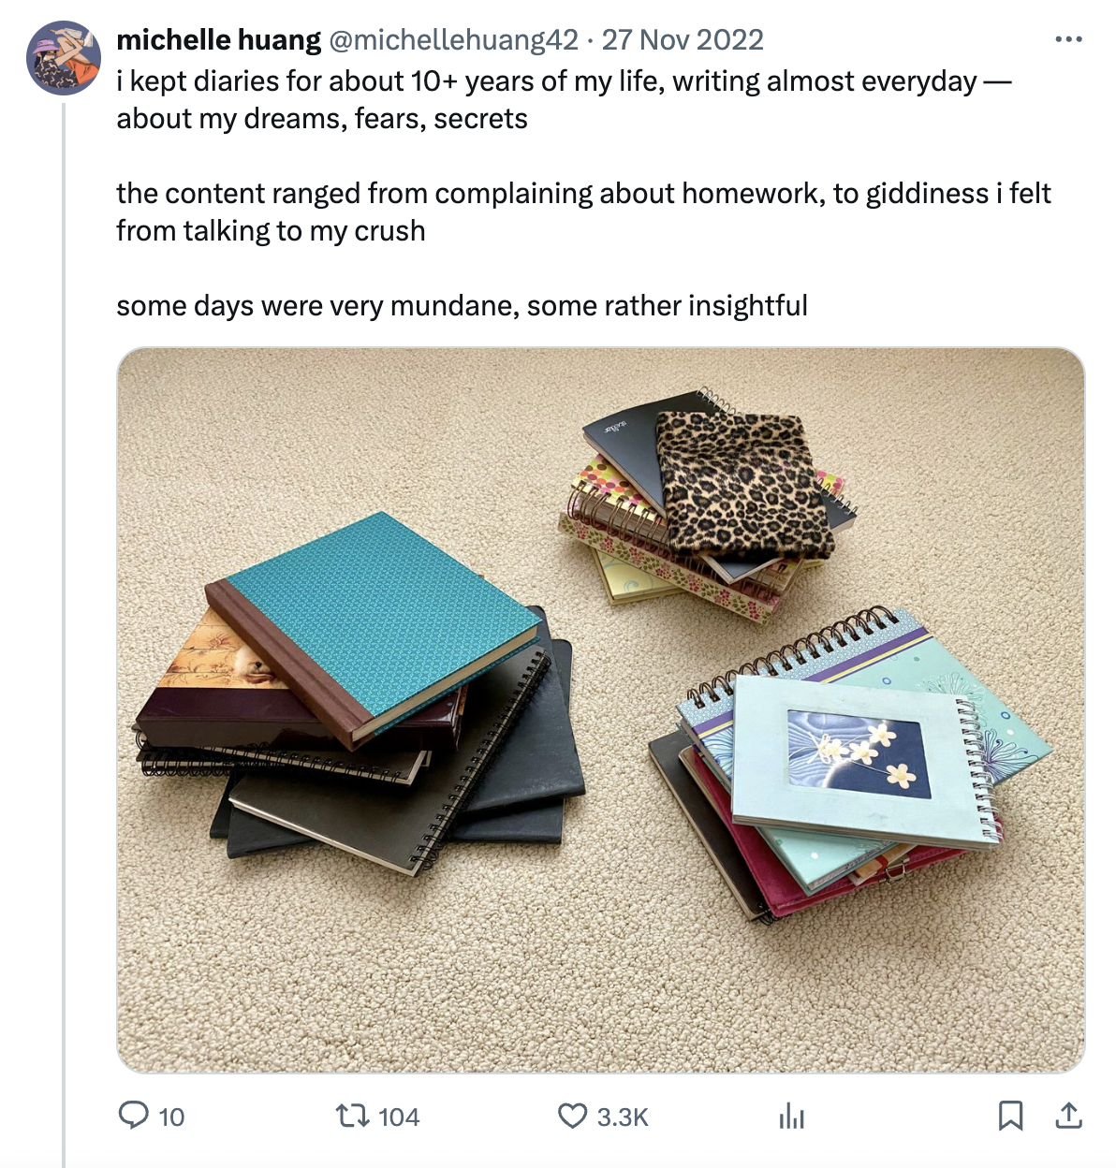Click the teal hardcover diary in the photo
The width and height of the screenshot is (1116, 1168).
click(374, 618)
